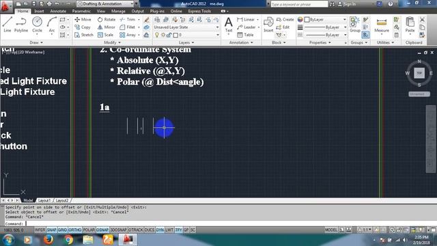The height and width of the screenshot is (246, 437).
Task: Click the Move tool
Action: pos(83,20)
